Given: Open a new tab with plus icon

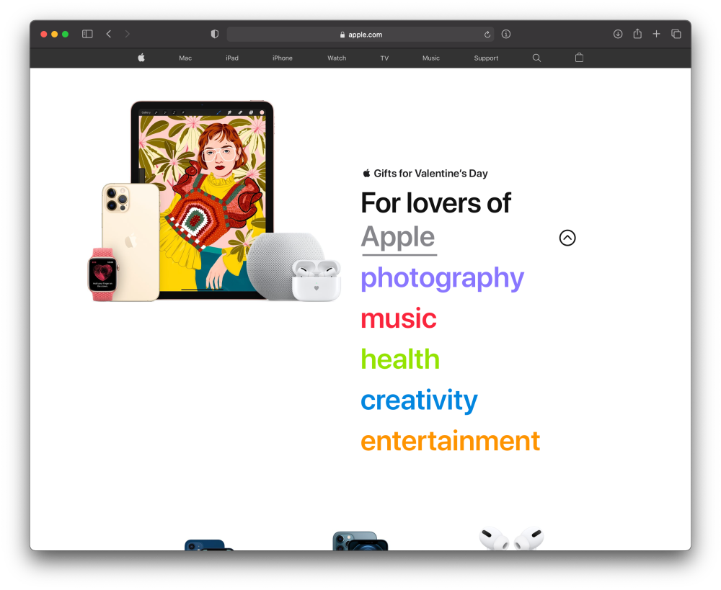Looking at the screenshot, I should coord(656,34).
